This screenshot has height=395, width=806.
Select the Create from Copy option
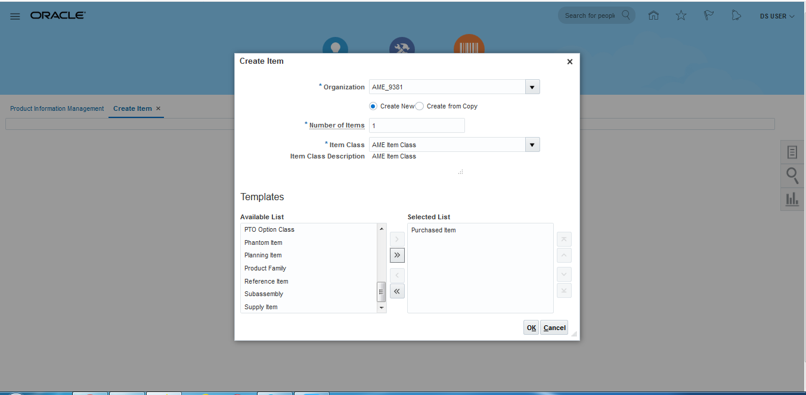[419, 106]
